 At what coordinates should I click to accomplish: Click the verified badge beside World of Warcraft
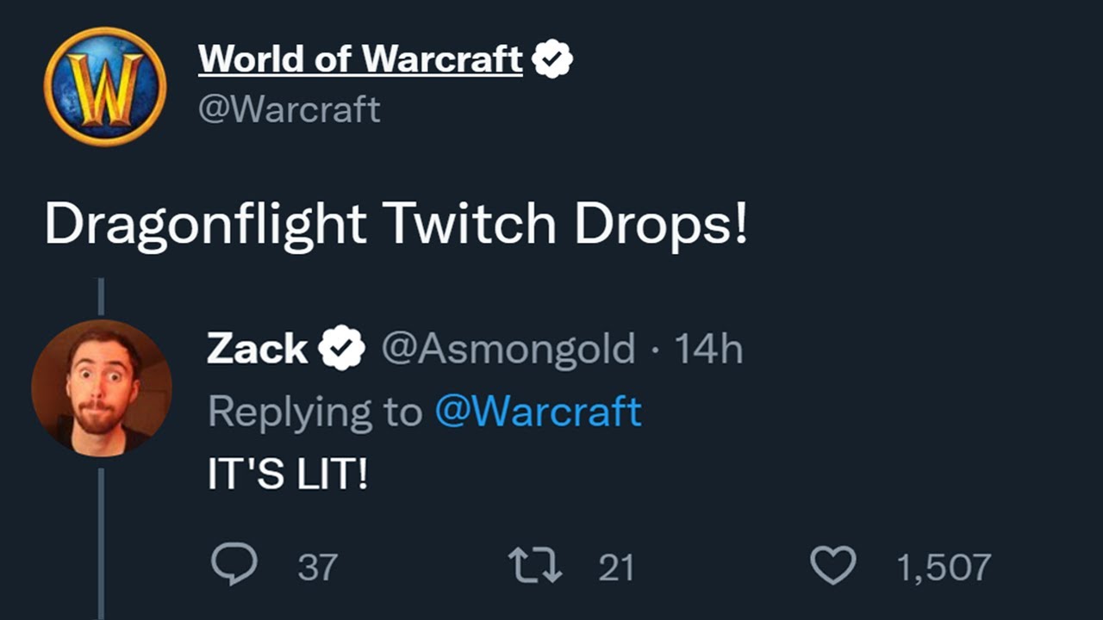pos(552,60)
